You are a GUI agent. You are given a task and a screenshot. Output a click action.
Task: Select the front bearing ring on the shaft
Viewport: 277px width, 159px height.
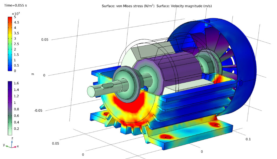(x=126, y=84)
